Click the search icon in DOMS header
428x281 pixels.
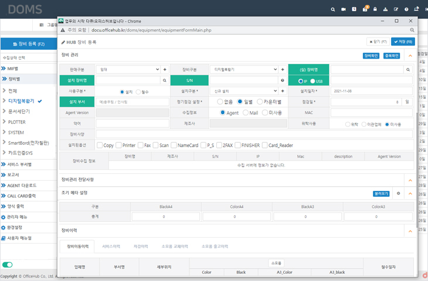pyautogui.click(x=333, y=9)
